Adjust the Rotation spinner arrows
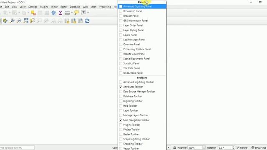This screenshot has width=267, height=150. [234, 147]
